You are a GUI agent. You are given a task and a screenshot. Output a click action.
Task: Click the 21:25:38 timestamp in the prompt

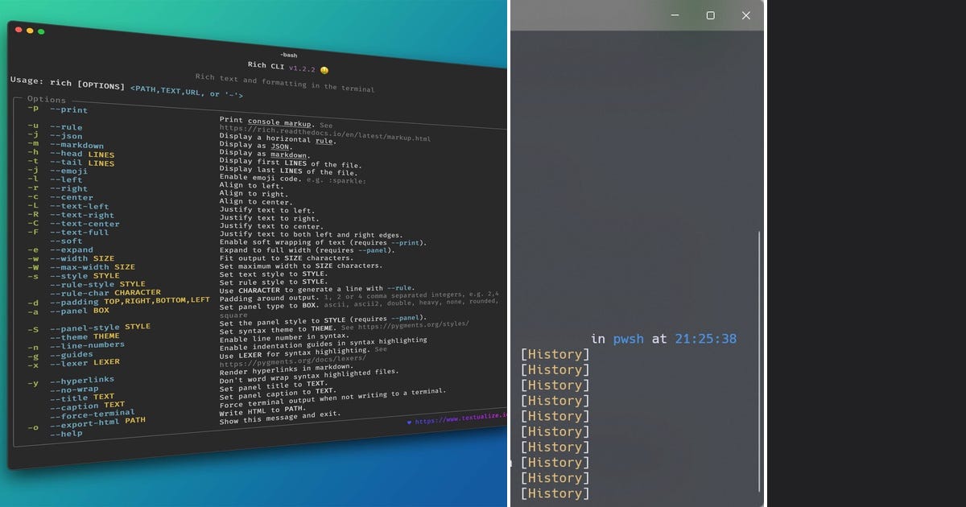point(705,339)
